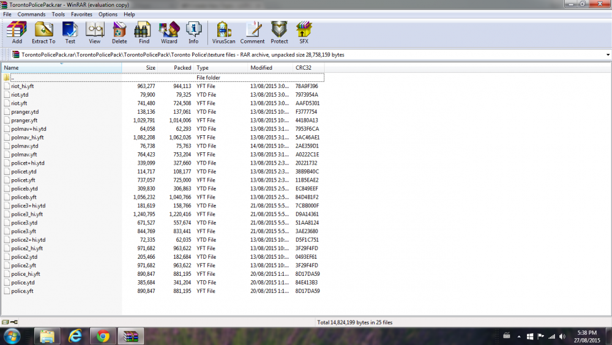The image size is (612, 345).
Task: Click the file icon of police2_hi.yft
Action: (x=7, y=248)
